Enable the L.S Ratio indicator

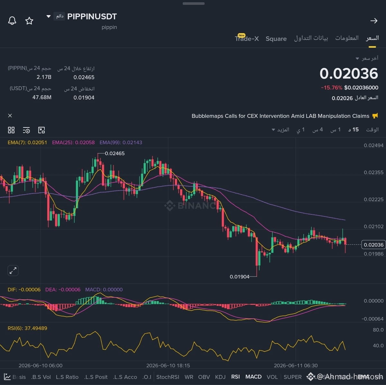click(67, 377)
